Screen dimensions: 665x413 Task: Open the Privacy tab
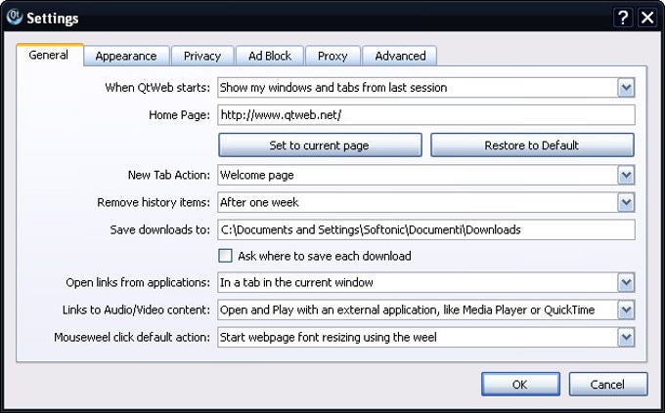click(201, 56)
